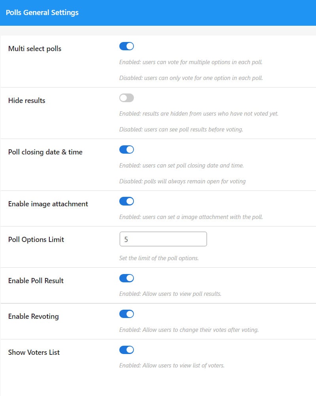
Task: Click the Enable Revoting label
Action: (33, 316)
